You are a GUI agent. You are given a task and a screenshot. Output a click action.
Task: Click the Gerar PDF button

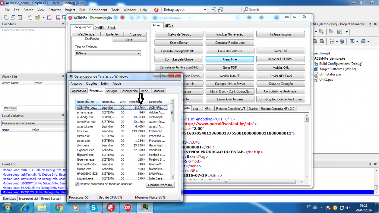click(230, 68)
